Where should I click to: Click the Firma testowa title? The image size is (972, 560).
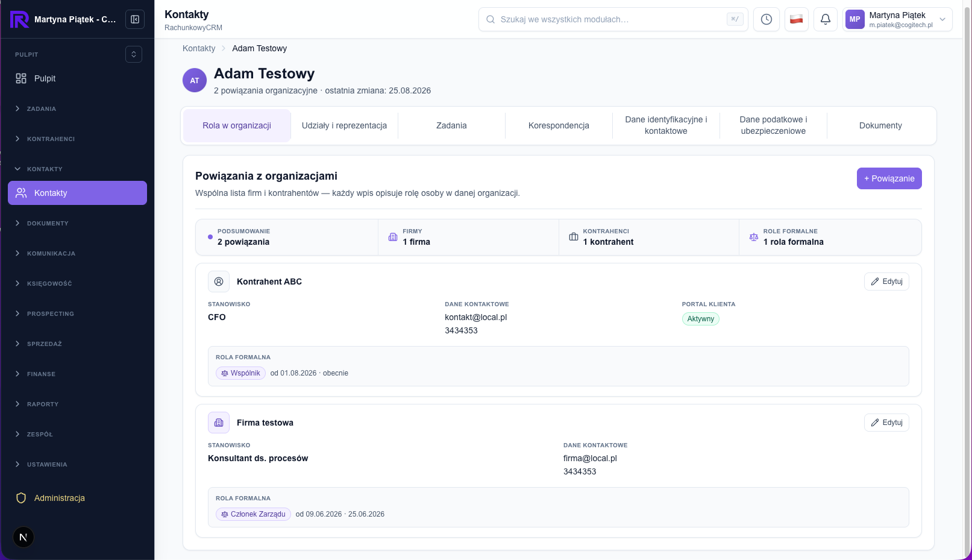tap(265, 423)
